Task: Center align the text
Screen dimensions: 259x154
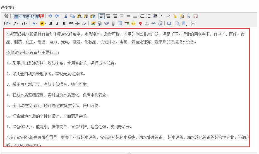Action: pyautogui.click(x=108, y=16)
